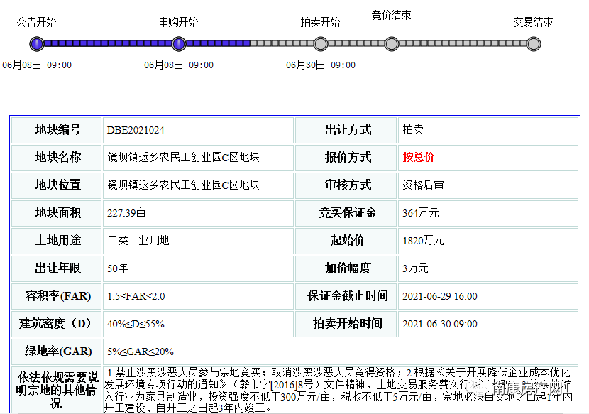Click the date label 06月30日 09:00
The width and height of the screenshot is (589, 414).
point(319,65)
